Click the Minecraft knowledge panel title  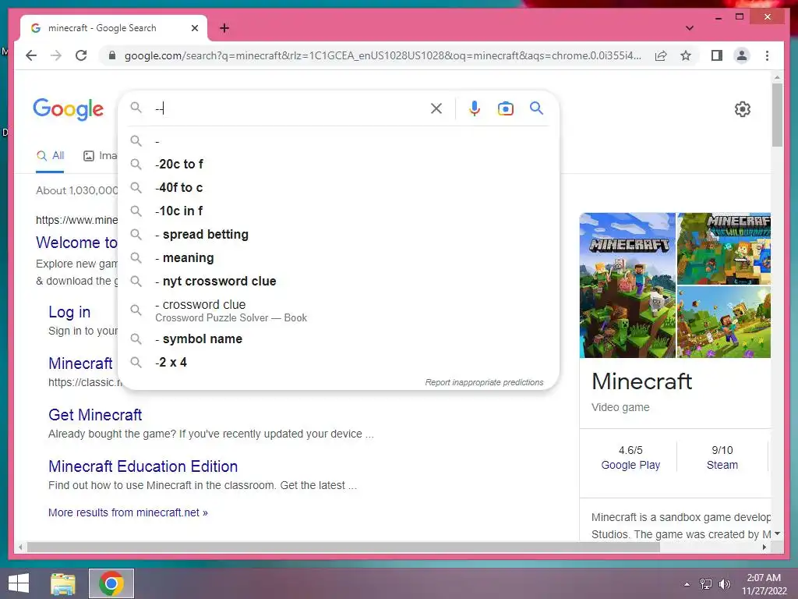pyautogui.click(x=642, y=381)
